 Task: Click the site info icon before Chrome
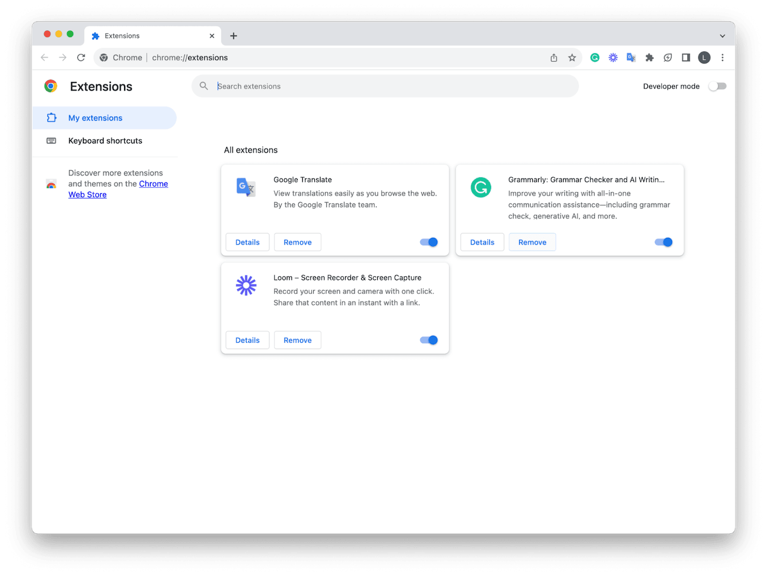104,58
